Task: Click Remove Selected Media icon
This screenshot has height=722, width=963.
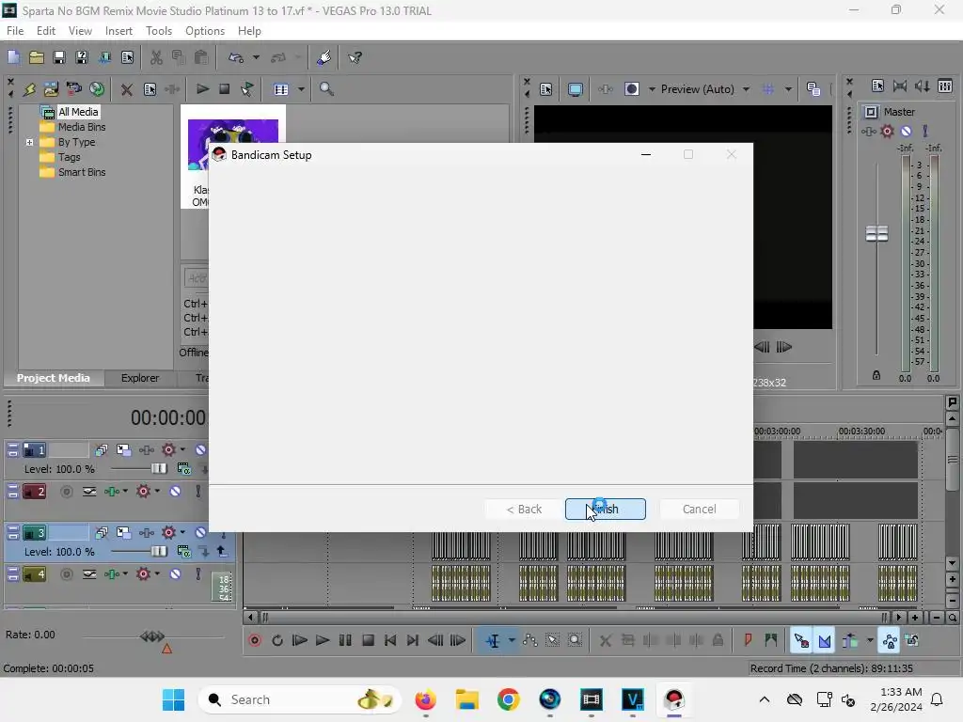Action: pyautogui.click(x=127, y=89)
